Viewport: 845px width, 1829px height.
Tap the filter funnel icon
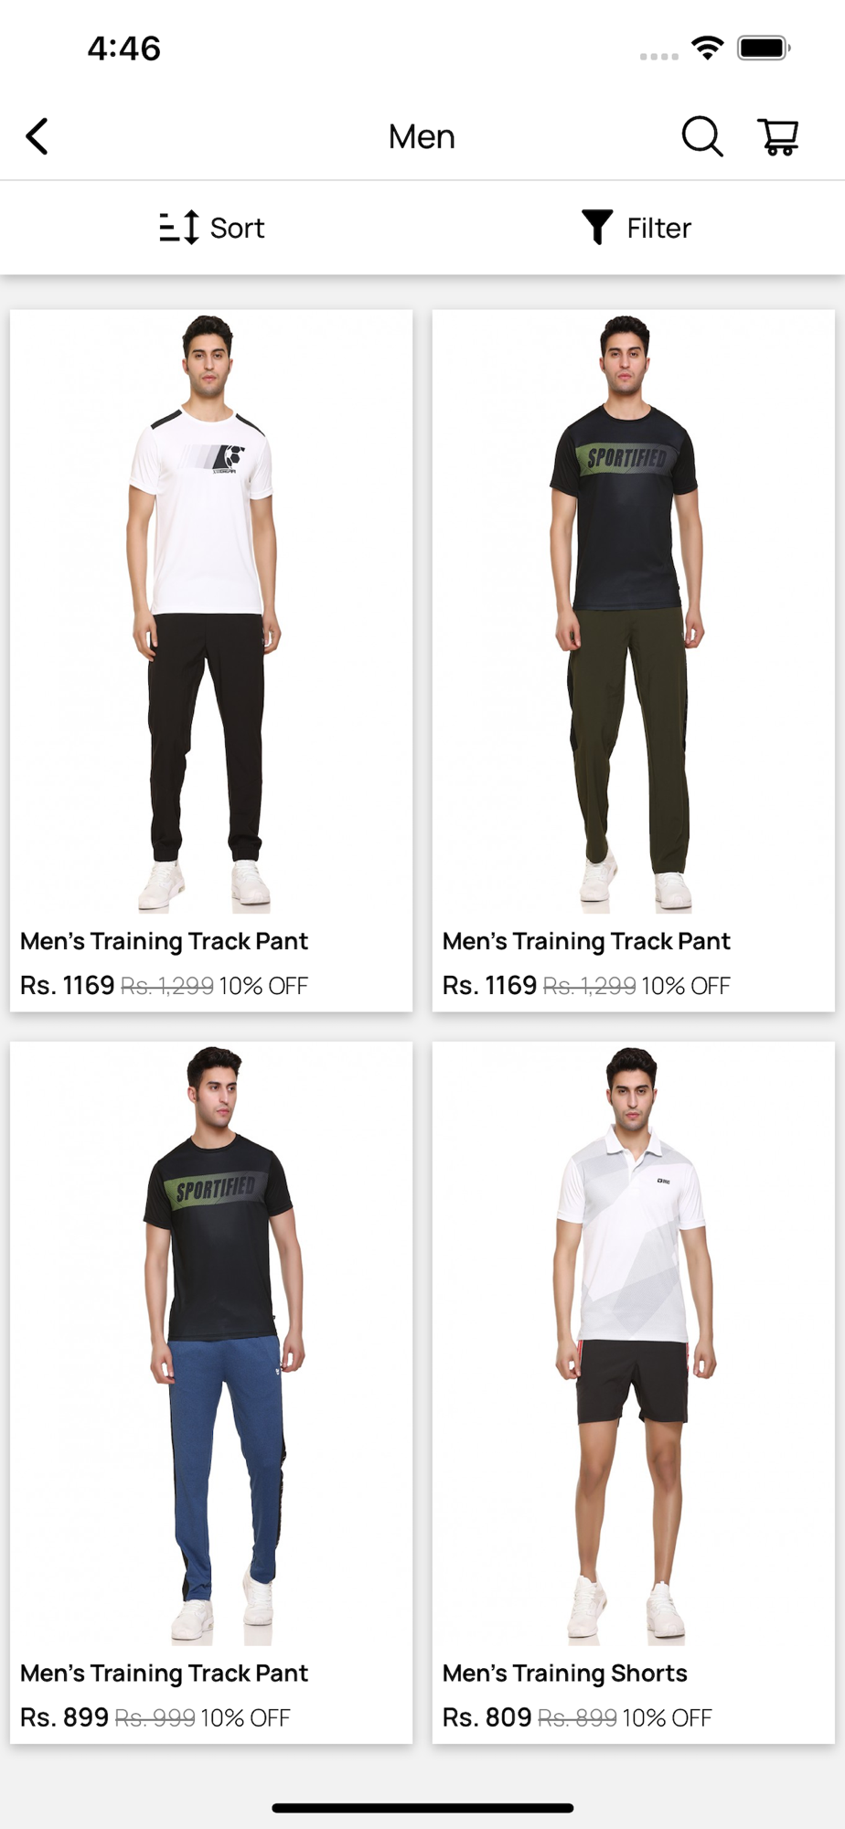(x=597, y=227)
